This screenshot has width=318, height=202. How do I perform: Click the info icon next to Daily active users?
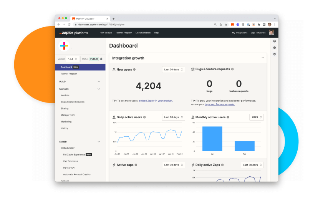point(144,117)
